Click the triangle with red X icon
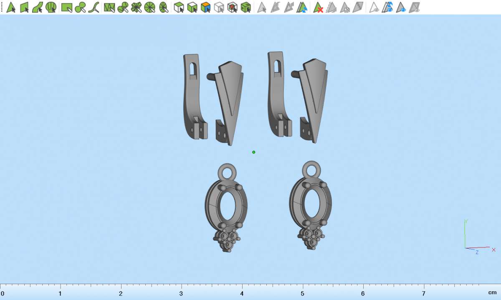The image size is (501, 300). (x=318, y=7)
